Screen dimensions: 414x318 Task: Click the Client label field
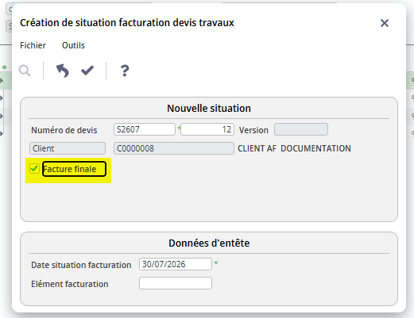[68, 148]
